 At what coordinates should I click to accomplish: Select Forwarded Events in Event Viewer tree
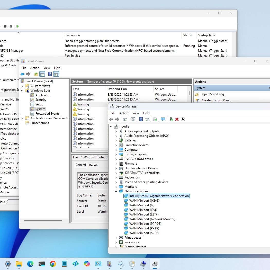point(47,114)
